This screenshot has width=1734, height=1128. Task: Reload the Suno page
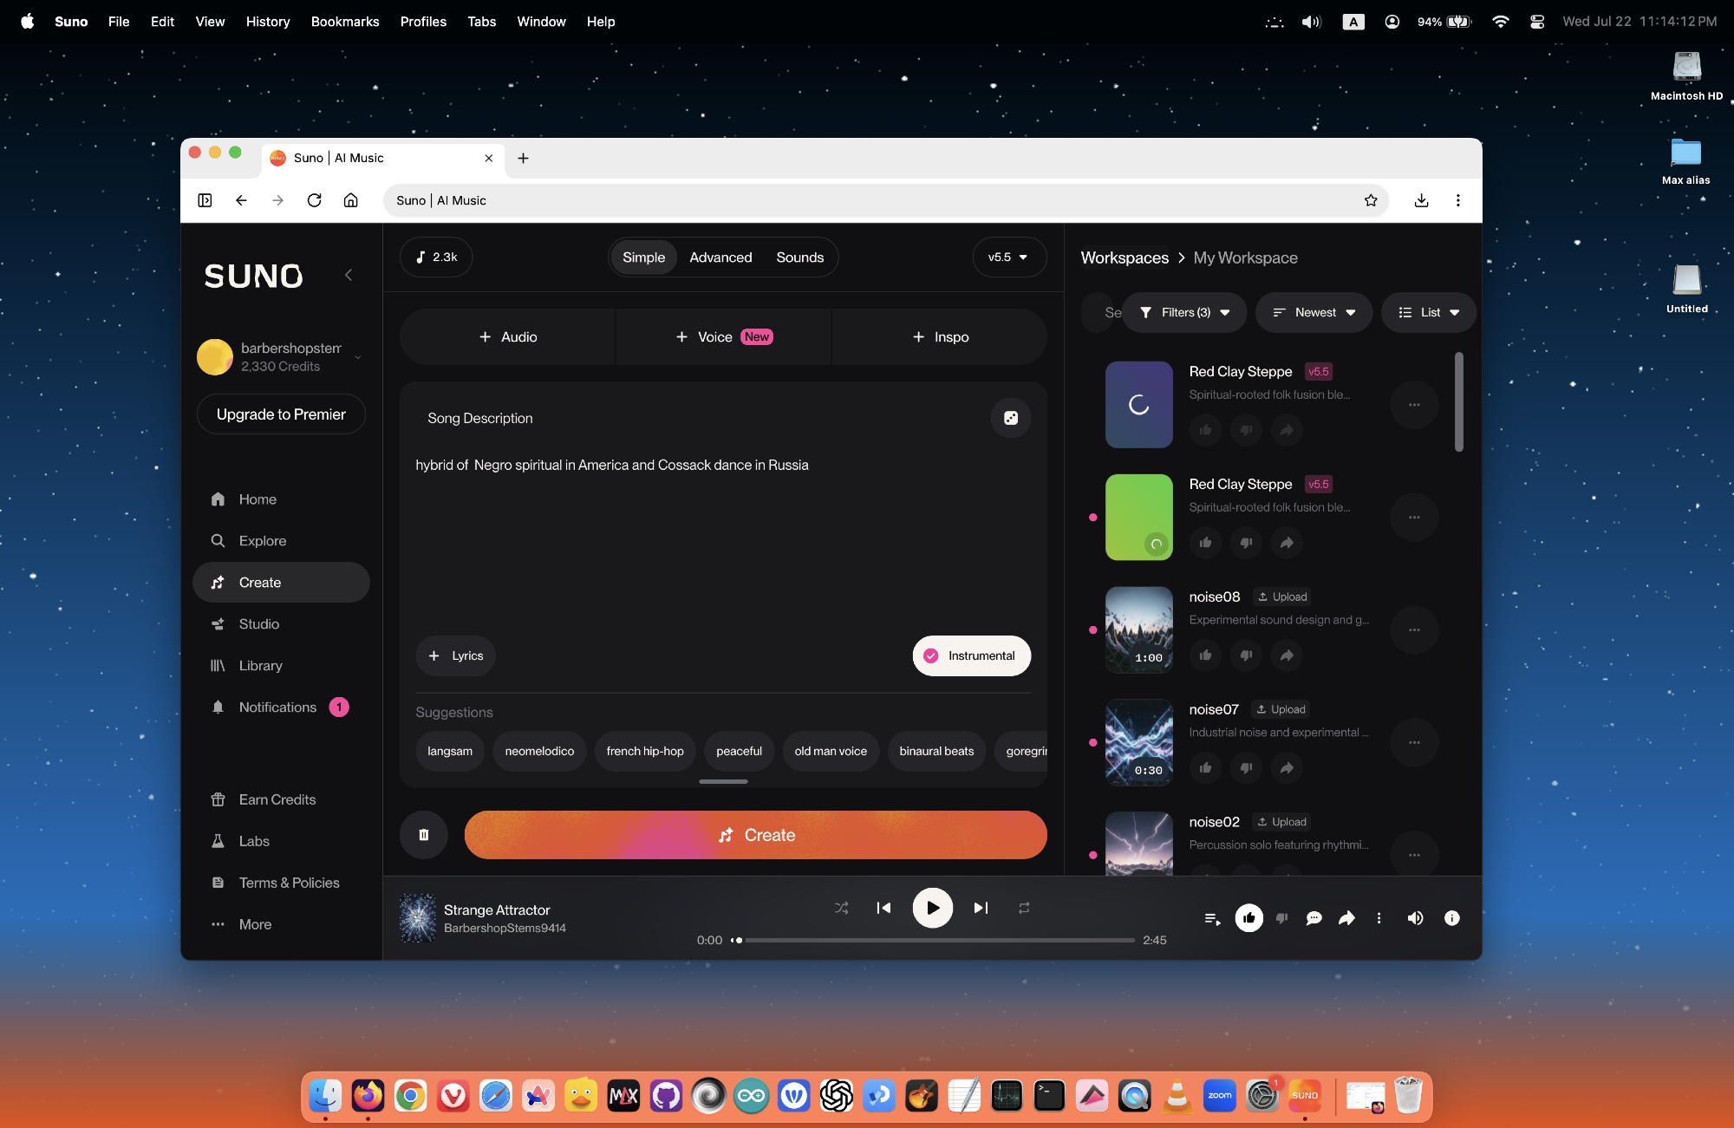click(314, 200)
